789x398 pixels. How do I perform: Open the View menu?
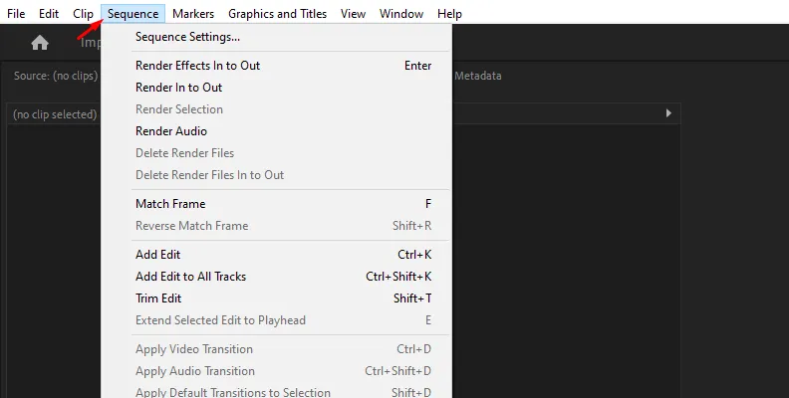[353, 14]
